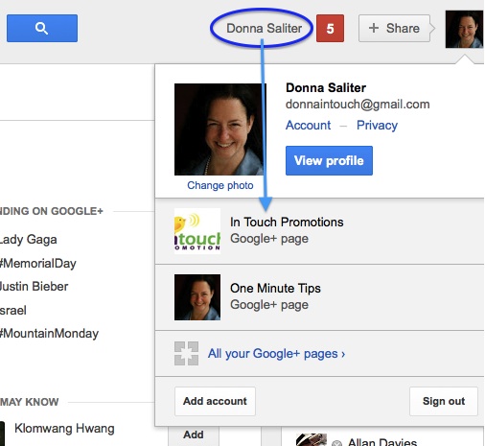Click the bold Donna Saliter name in the panel
The width and height of the screenshot is (485, 446).
coord(326,87)
